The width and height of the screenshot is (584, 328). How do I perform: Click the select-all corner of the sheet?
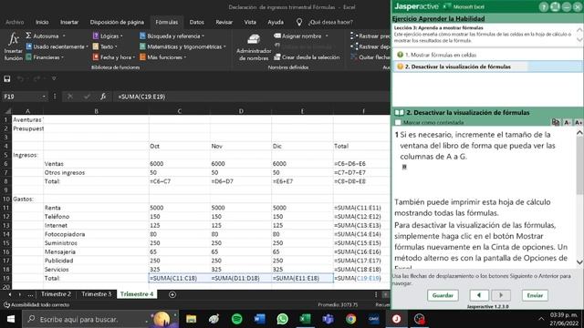click(7, 111)
